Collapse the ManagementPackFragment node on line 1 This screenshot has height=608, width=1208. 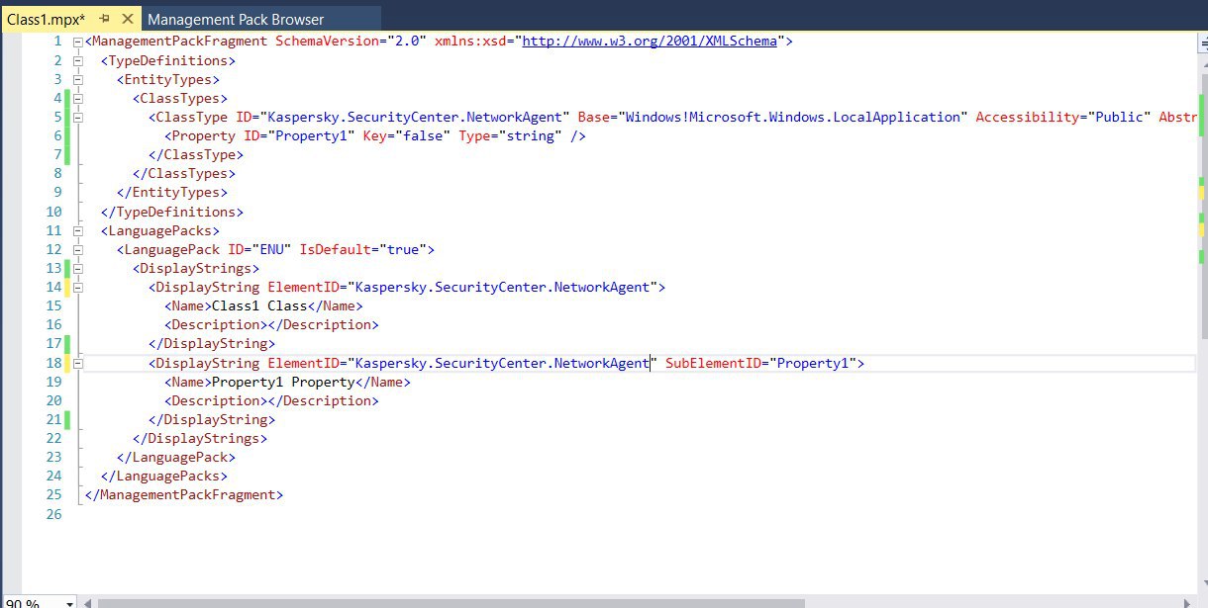(x=78, y=42)
